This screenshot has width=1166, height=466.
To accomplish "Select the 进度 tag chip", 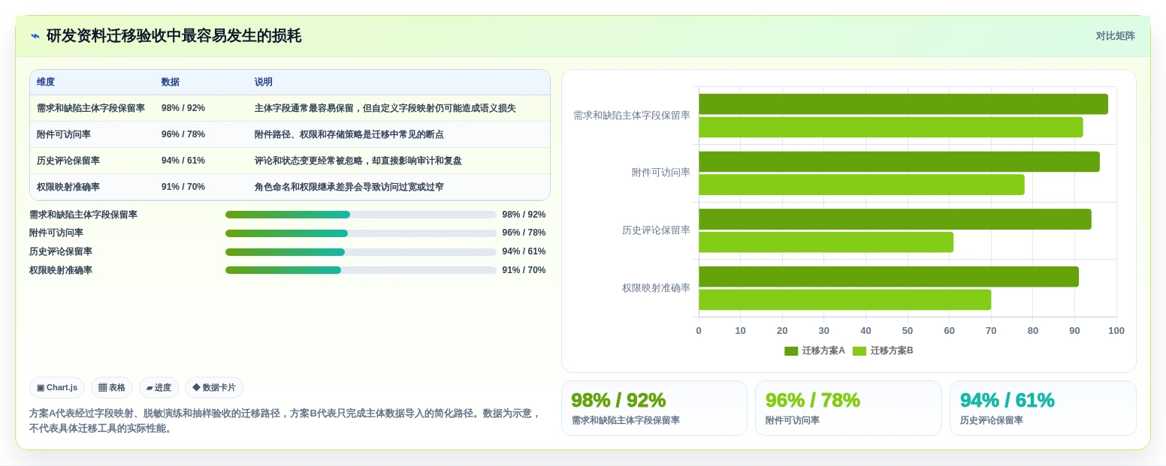I will (x=159, y=388).
